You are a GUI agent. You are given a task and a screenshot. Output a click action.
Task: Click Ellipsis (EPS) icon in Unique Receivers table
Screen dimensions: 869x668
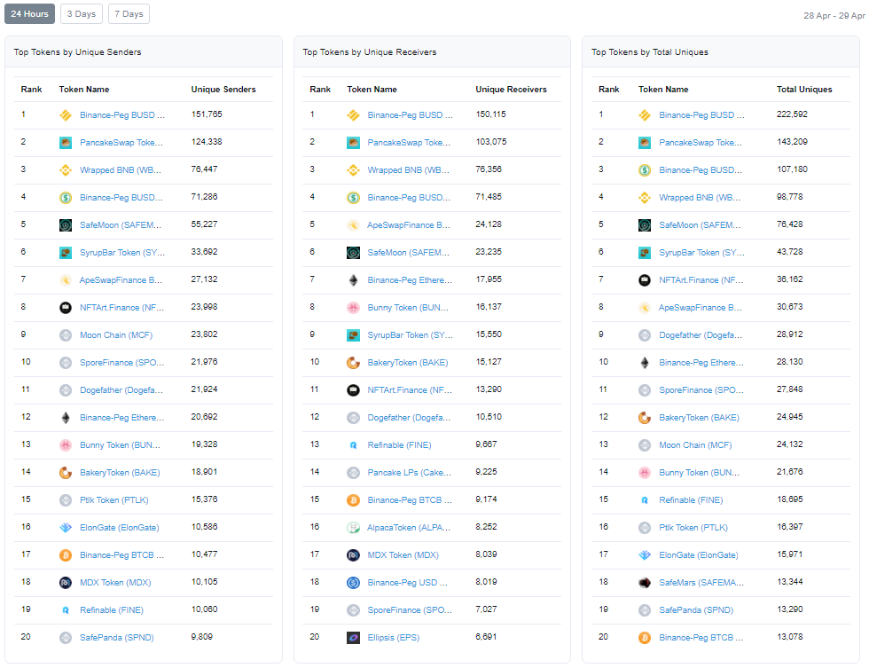click(353, 638)
